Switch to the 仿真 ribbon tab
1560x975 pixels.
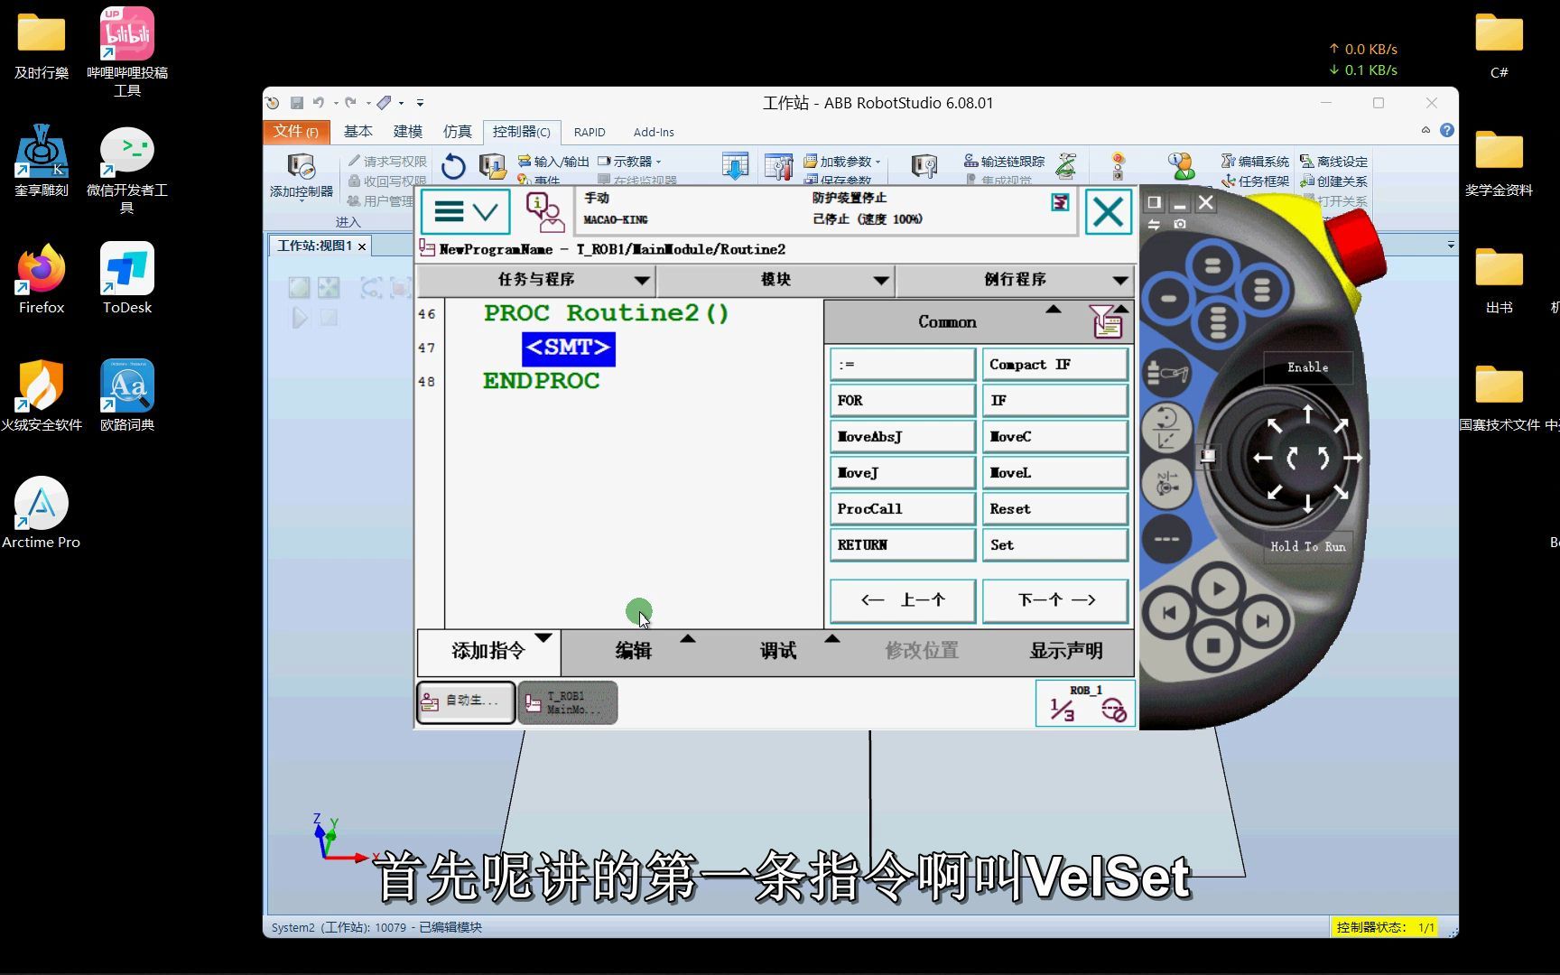(457, 132)
